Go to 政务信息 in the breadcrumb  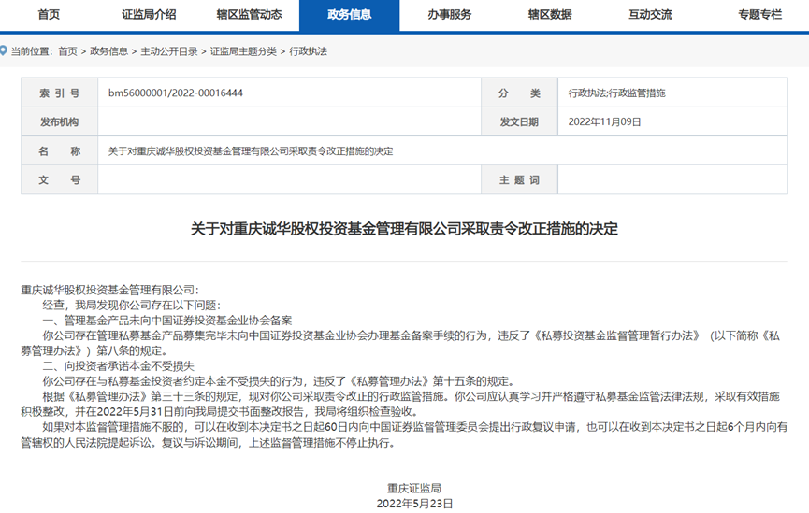click(108, 51)
